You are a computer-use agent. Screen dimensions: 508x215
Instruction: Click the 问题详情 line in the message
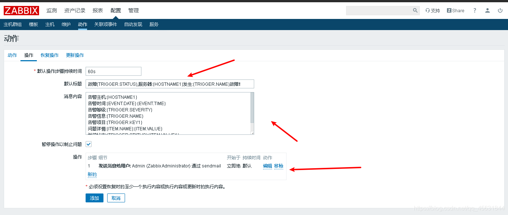pyautogui.click(x=125, y=128)
